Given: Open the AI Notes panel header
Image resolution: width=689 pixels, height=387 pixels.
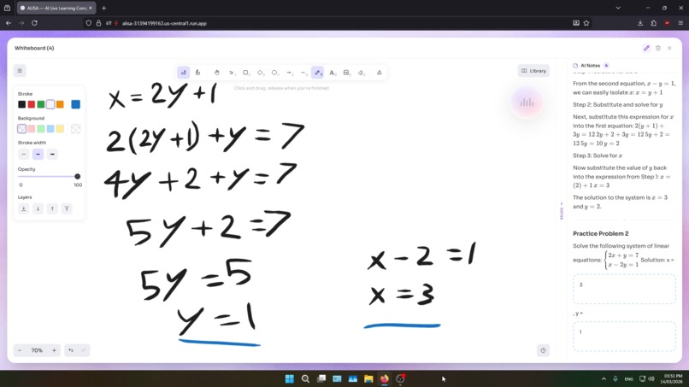Looking at the screenshot, I should pos(591,66).
